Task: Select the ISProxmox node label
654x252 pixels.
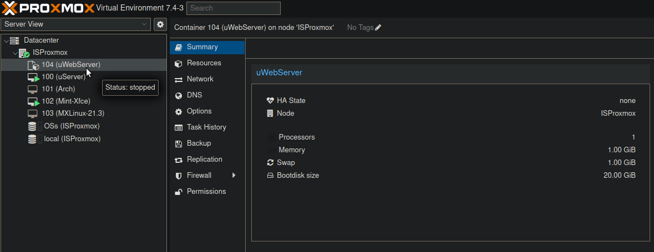Action: 50,53
